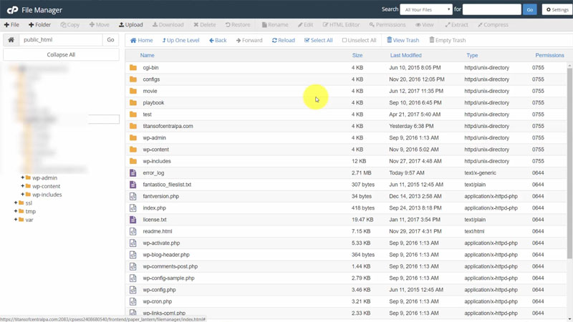Click the home icon beside path field
573x322 pixels.
11,40
